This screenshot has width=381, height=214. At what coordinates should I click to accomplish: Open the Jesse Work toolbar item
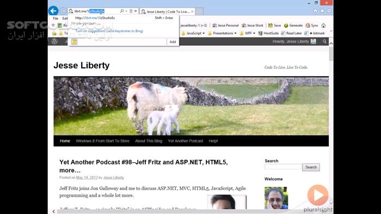point(253,26)
